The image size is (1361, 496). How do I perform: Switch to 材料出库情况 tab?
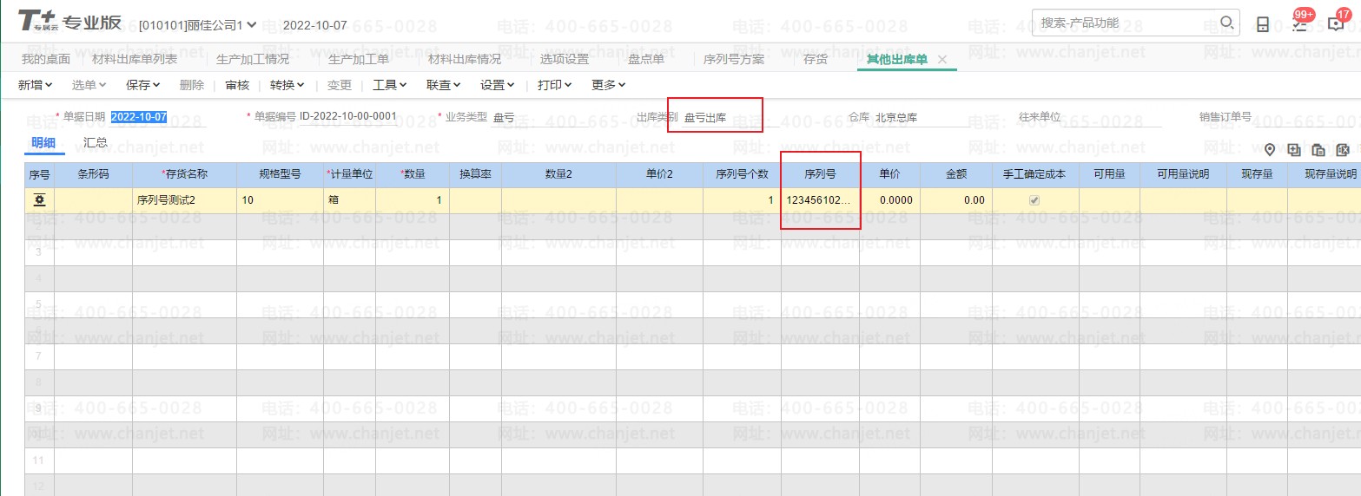[x=465, y=59]
